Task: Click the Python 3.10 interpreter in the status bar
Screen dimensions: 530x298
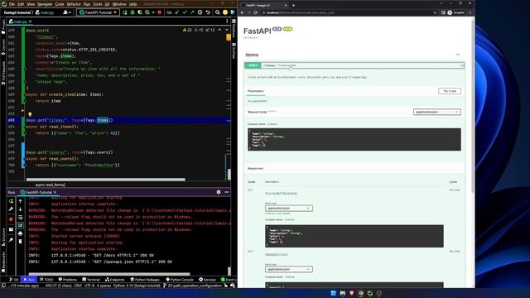Action: tap(137, 286)
